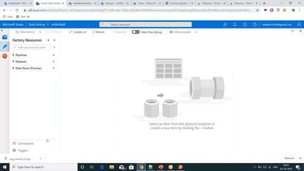Viewport: 304px width, 171px height.
Task: Open Chrome from the taskbar
Action: 141,167
